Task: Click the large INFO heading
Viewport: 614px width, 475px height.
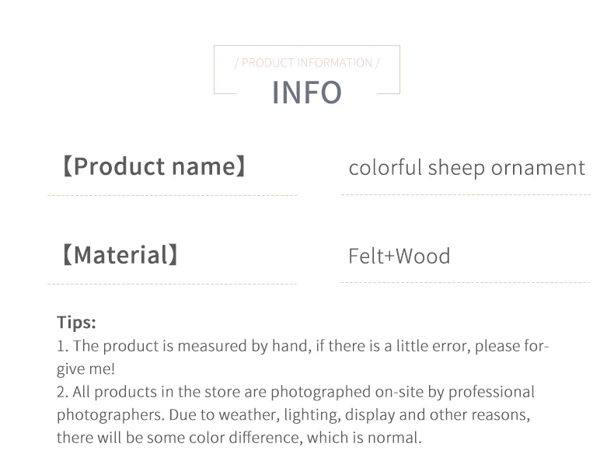Action: pyautogui.click(x=306, y=93)
